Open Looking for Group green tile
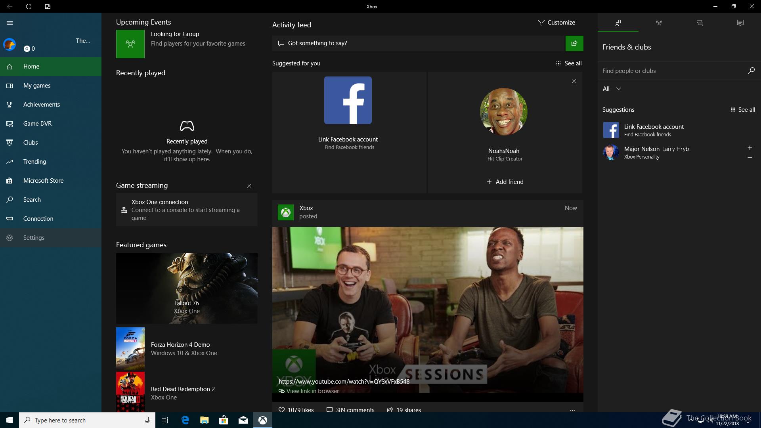The image size is (761, 428). click(130, 44)
